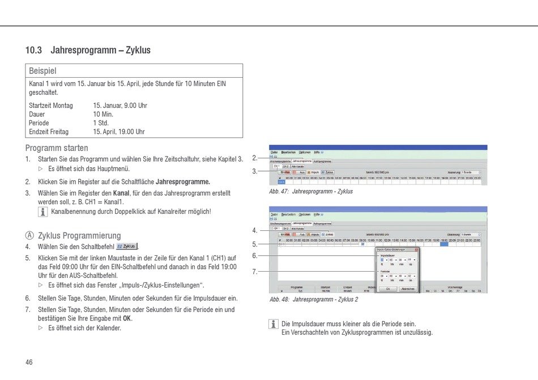Open Periode hours (hh) dropdown
The image size is (538, 380).
393,276
